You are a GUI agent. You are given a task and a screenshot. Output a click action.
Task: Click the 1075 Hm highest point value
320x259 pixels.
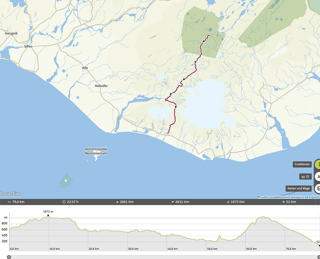tap(238, 202)
